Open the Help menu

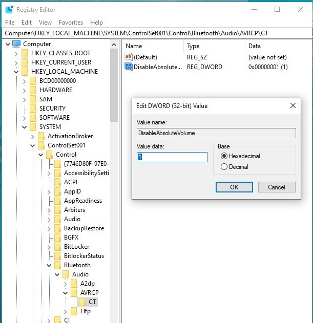pos(96,22)
